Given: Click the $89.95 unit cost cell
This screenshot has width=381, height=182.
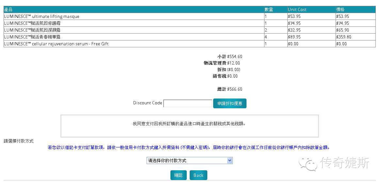Looking at the screenshot, I should tap(311, 37).
